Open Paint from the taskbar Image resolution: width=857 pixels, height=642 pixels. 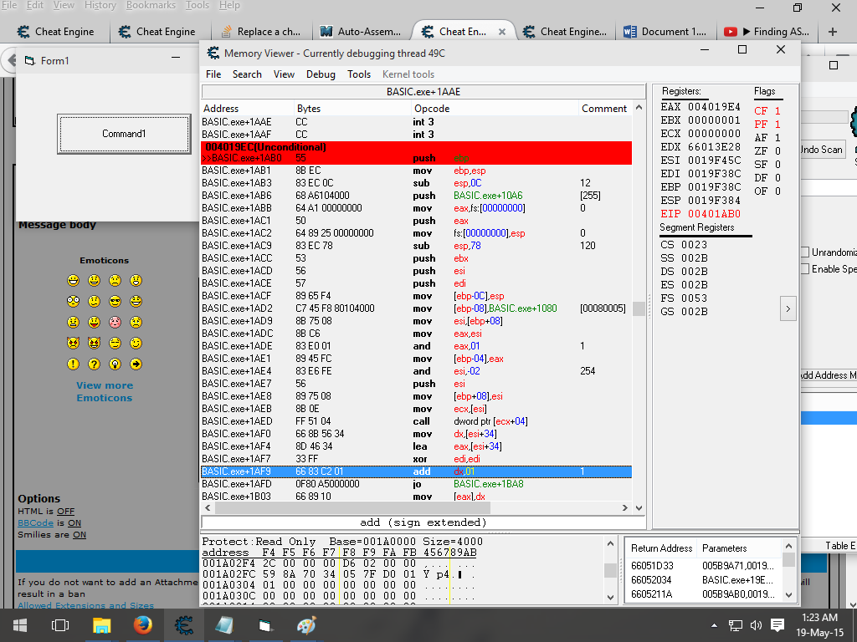tap(306, 624)
